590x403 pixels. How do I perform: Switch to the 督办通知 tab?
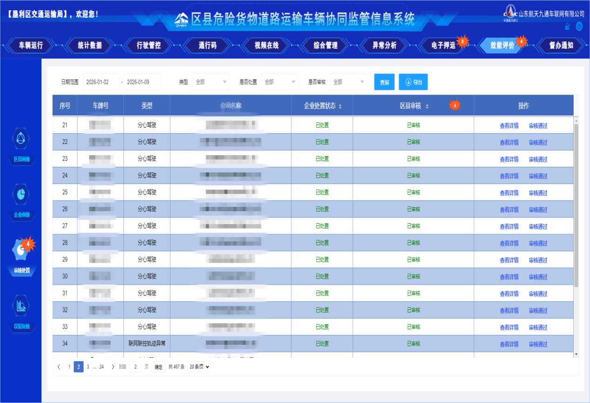pos(561,45)
